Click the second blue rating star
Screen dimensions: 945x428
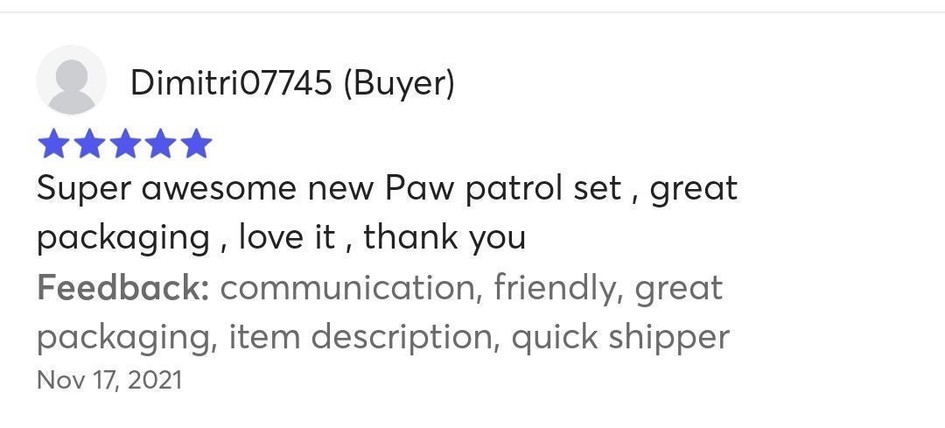point(90,144)
